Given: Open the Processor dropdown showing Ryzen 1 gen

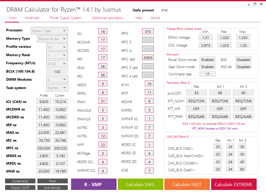Looking at the screenshot, I should click(x=49, y=31).
